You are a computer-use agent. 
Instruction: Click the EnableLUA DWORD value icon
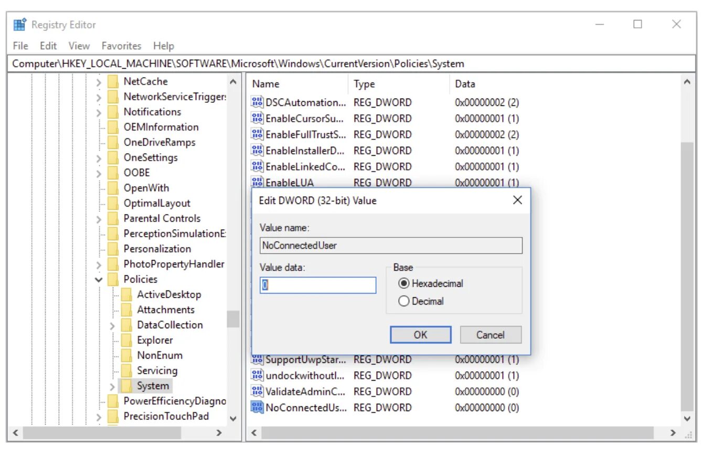(x=257, y=182)
